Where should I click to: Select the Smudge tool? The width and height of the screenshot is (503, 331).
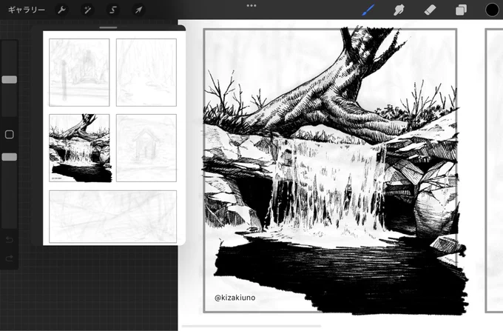tap(399, 10)
